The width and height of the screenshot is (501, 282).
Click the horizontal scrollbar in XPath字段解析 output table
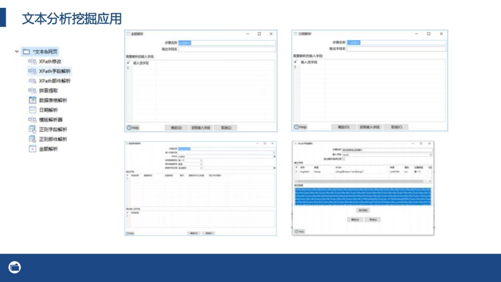pos(363,181)
